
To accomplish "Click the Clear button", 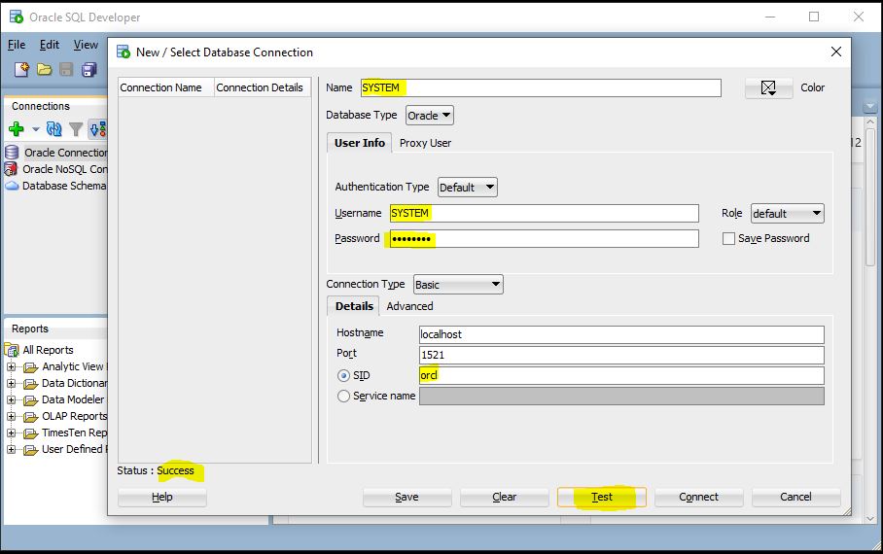I will (504, 497).
